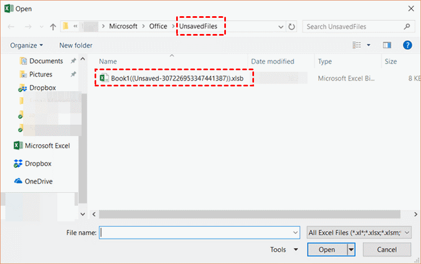Open the File name dropdown arrow
Screen dimensions: 421x264
pyautogui.click(x=296, y=233)
